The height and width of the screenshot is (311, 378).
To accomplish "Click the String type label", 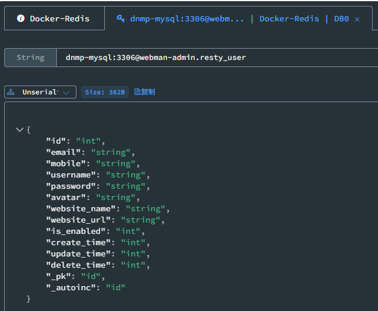I will coord(30,58).
